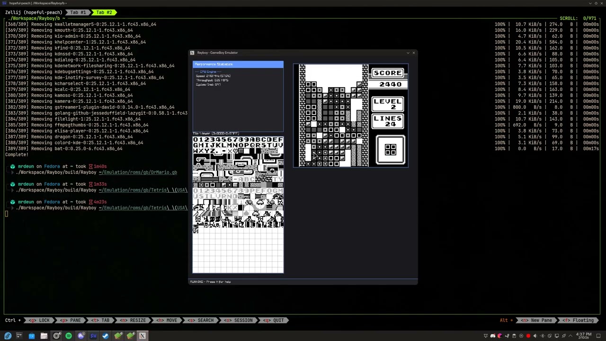This screenshot has width=606, height=341.
Task: Click Floating in Zellij status bar
Action: pyautogui.click(x=579, y=320)
